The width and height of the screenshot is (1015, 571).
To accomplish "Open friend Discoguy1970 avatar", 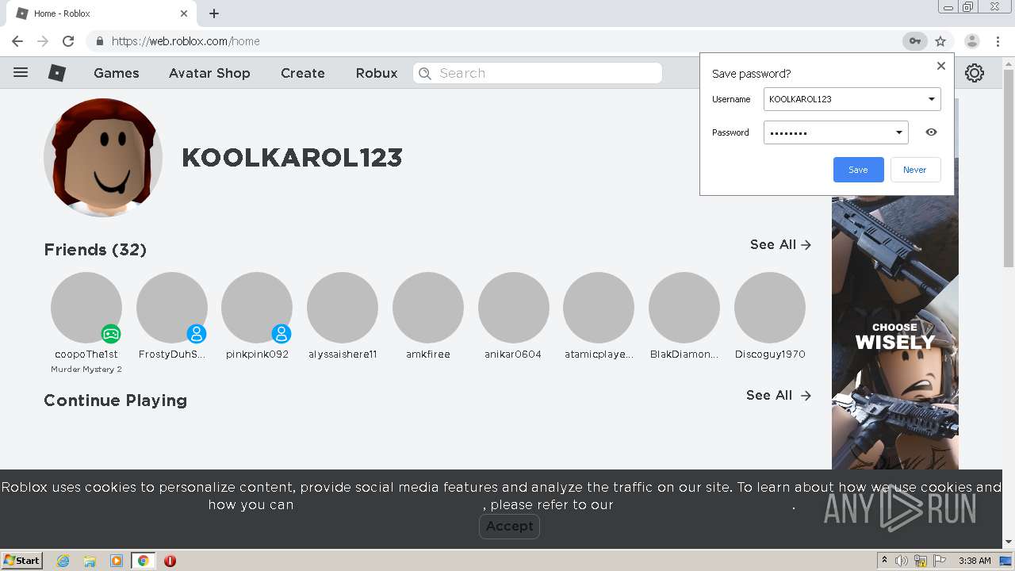I will tap(770, 308).
